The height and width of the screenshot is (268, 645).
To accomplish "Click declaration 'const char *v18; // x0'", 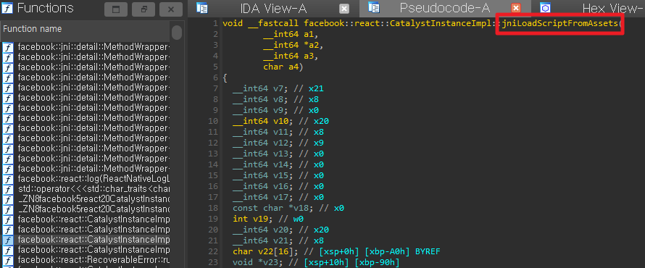I will coord(288,208).
